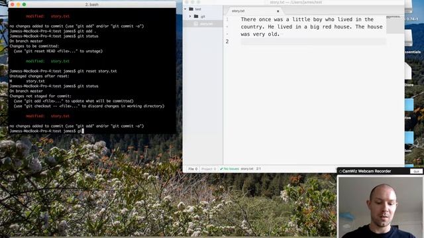Open white desktop drive icon above 'Store'
Viewport: 424px width, 238px height.
408,71
